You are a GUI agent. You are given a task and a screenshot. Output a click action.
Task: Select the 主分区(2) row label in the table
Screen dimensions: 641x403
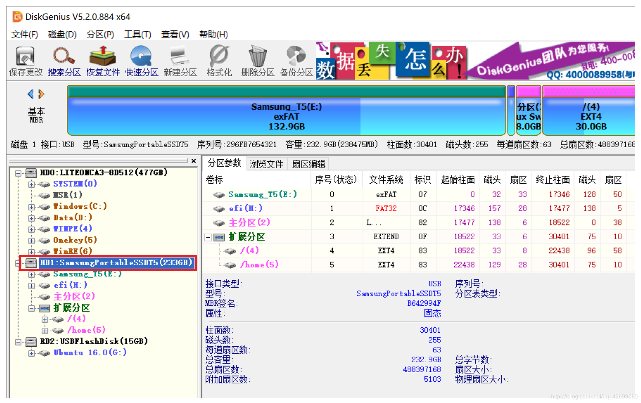(249, 223)
